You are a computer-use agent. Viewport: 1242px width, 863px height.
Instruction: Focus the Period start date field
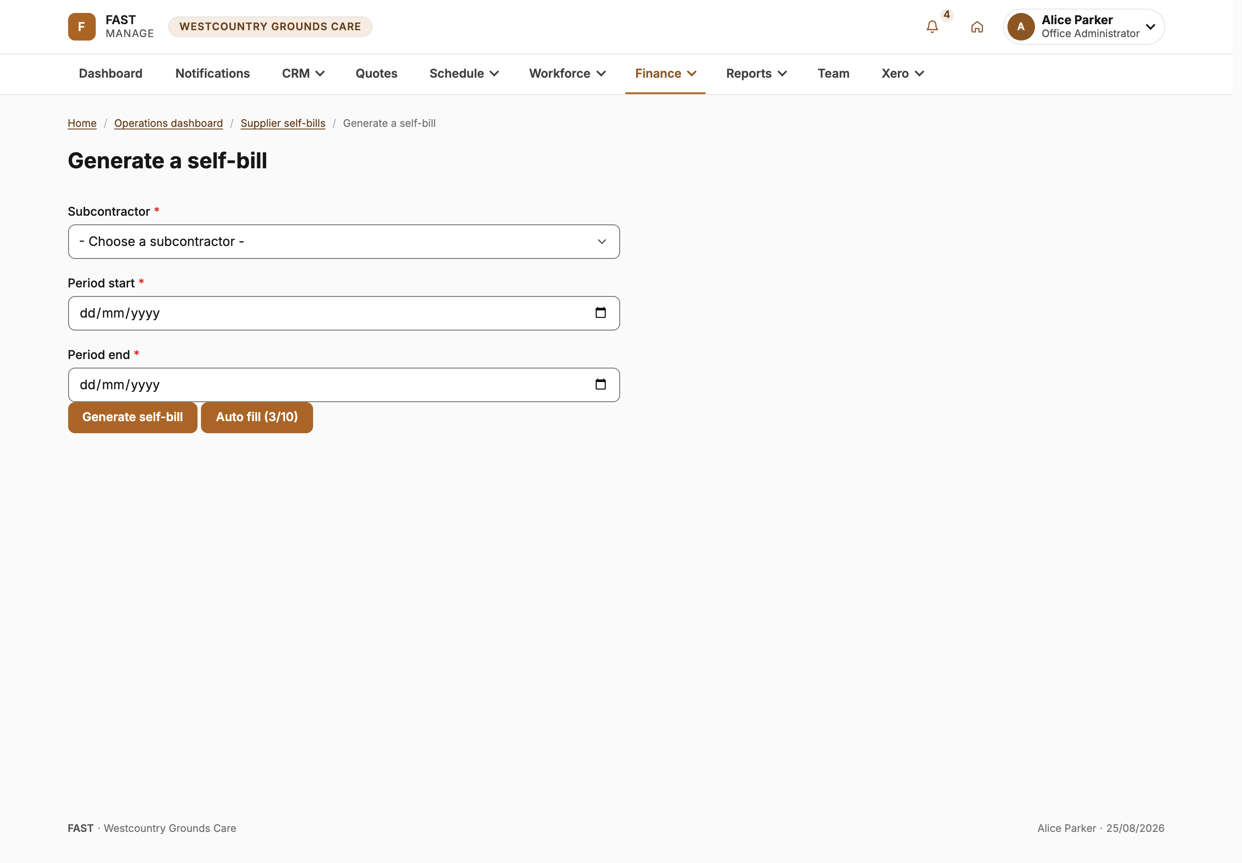[x=344, y=313]
